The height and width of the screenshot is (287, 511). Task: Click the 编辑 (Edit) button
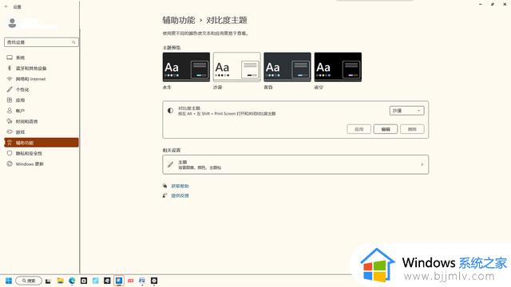click(x=386, y=129)
